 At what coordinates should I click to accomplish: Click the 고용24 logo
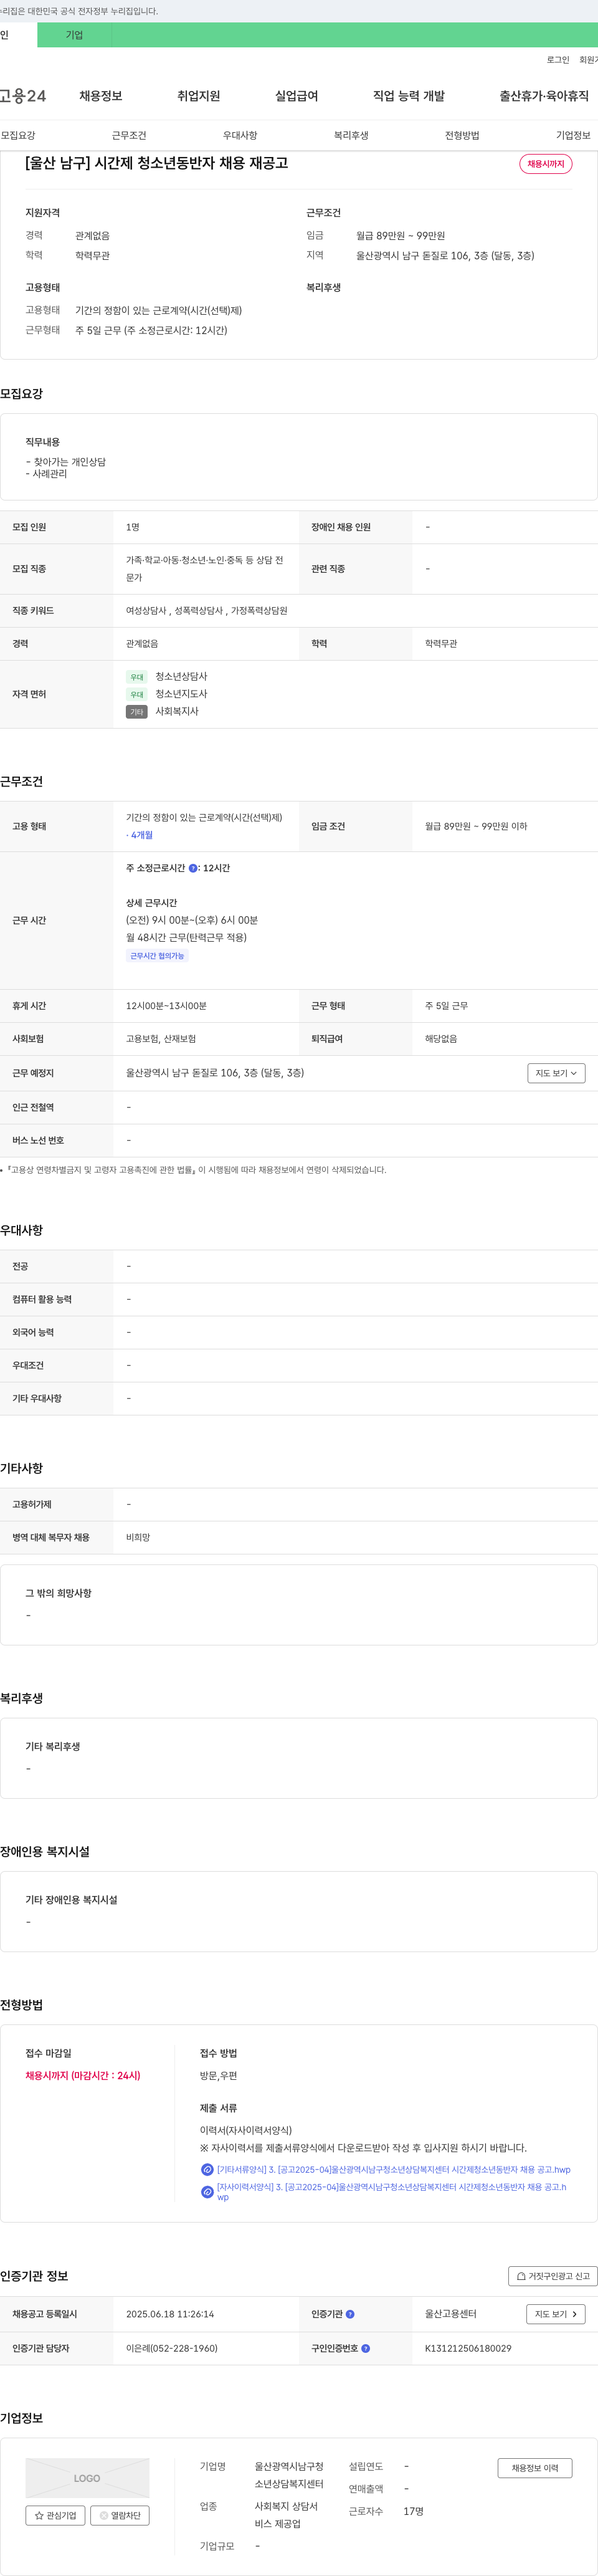23,96
